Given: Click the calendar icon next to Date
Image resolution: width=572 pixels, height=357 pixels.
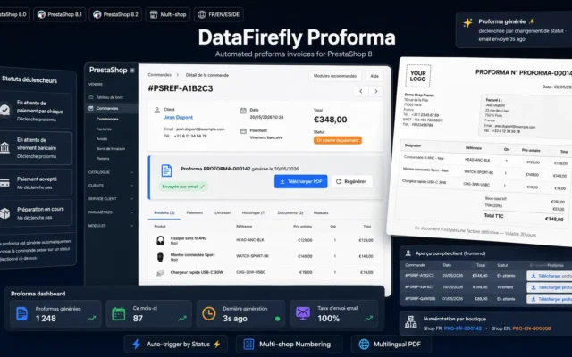Looking at the screenshot, I should tap(243, 111).
